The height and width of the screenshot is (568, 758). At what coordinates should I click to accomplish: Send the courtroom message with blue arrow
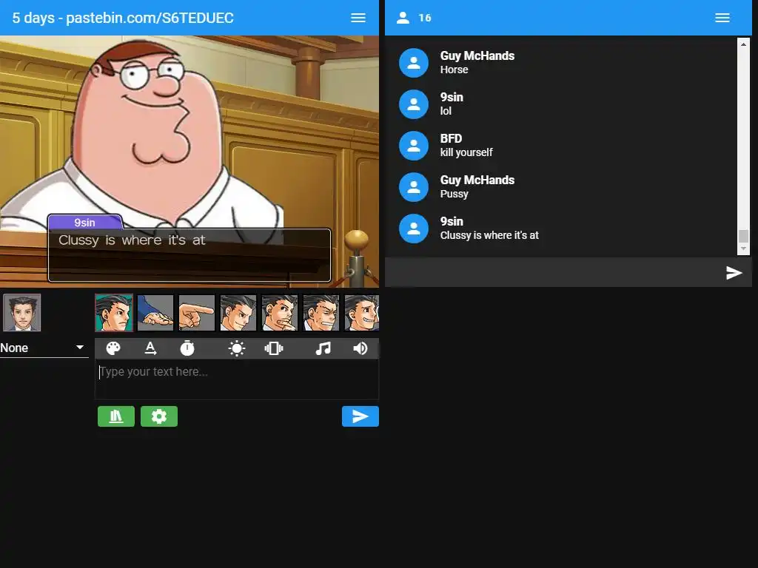pyautogui.click(x=360, y=416)
